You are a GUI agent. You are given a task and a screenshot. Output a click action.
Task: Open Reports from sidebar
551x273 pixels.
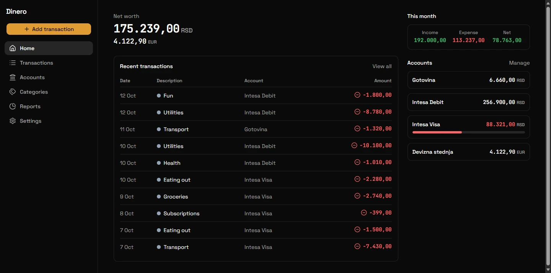click(x=49, y=106)
